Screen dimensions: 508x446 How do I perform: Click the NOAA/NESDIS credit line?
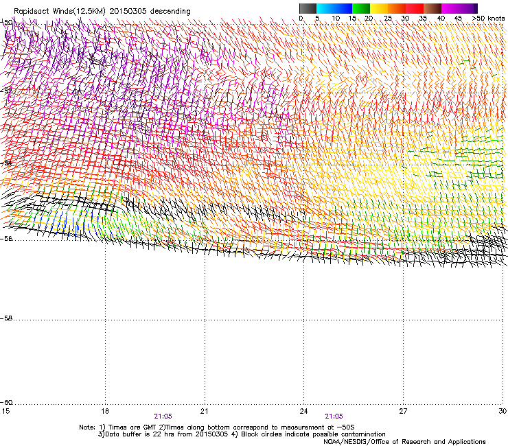404,442
